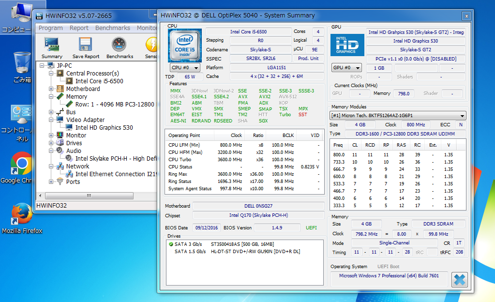Collapse the Central Processor(s) tree node
This screenshot has width=495, height=302.
click(x=51, y=74)
